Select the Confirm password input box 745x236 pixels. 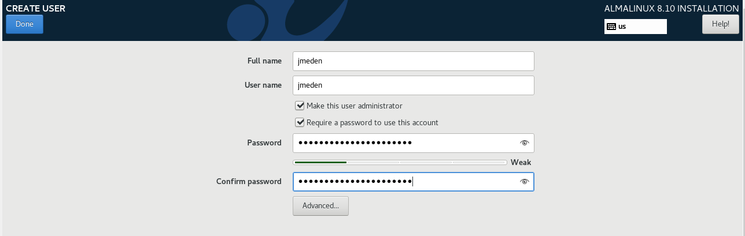coord(405,182)
